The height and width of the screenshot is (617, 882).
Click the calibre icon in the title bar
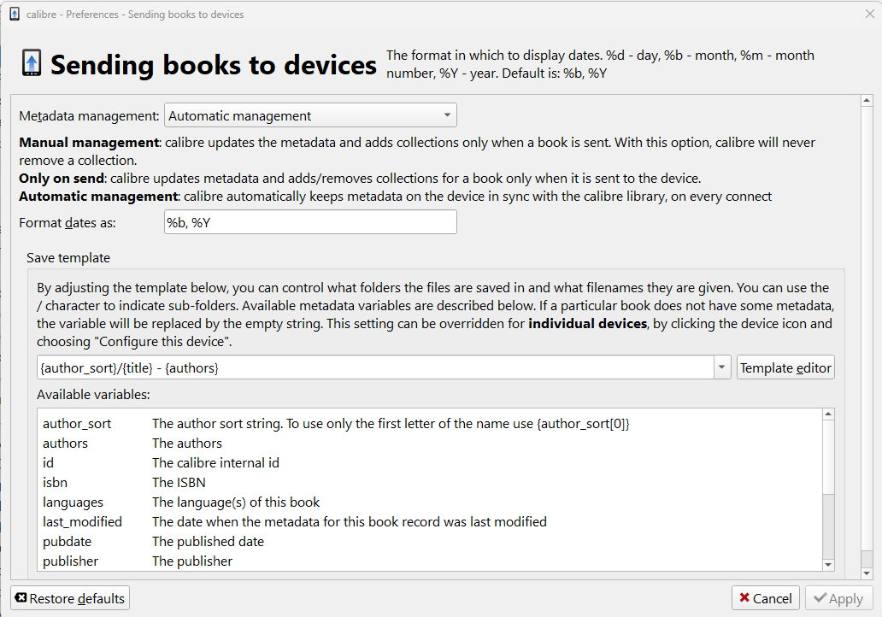coord(14,14)
